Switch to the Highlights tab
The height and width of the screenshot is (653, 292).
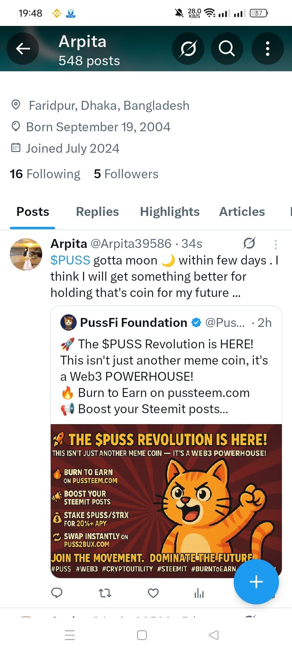point(170,212)
